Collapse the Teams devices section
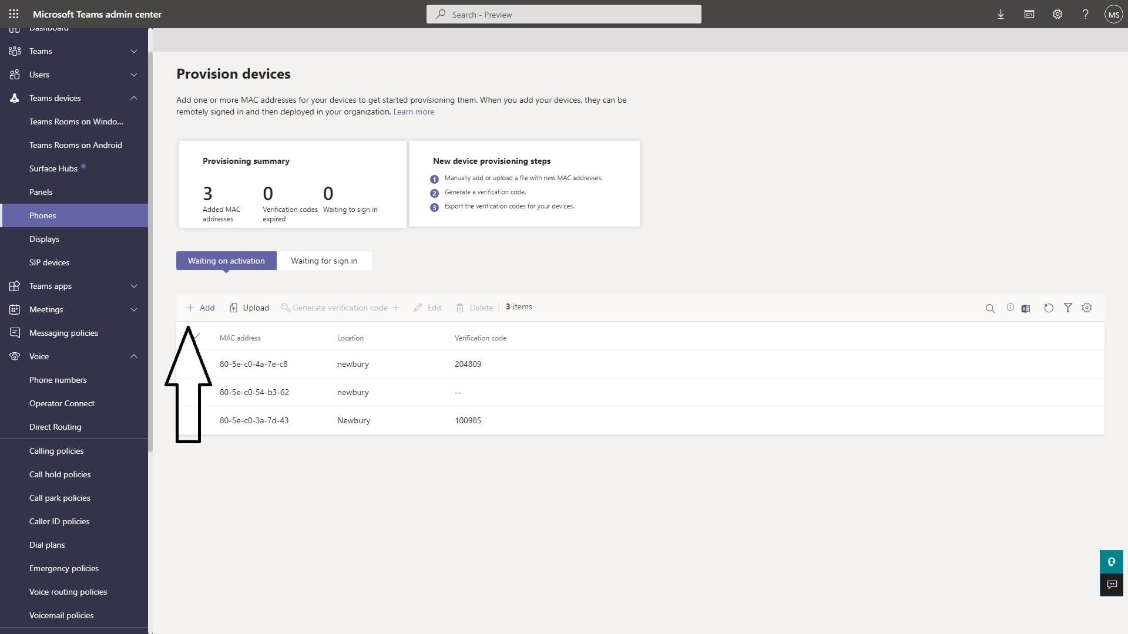 click(134, 98)
